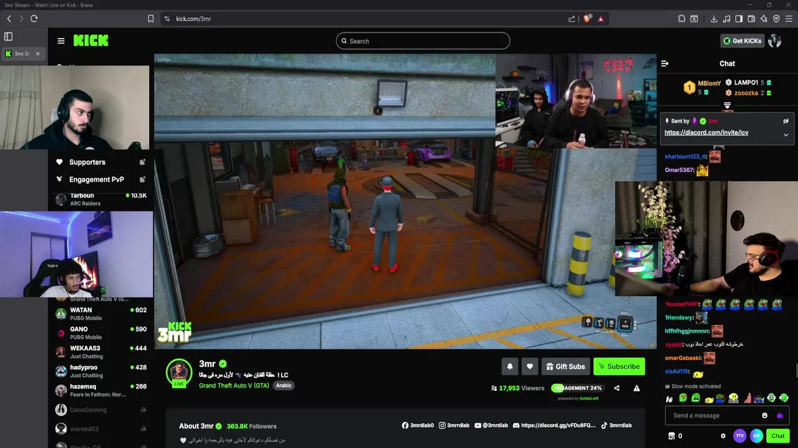Open the Tarboun ARC Raiders channel

(100, 199)
